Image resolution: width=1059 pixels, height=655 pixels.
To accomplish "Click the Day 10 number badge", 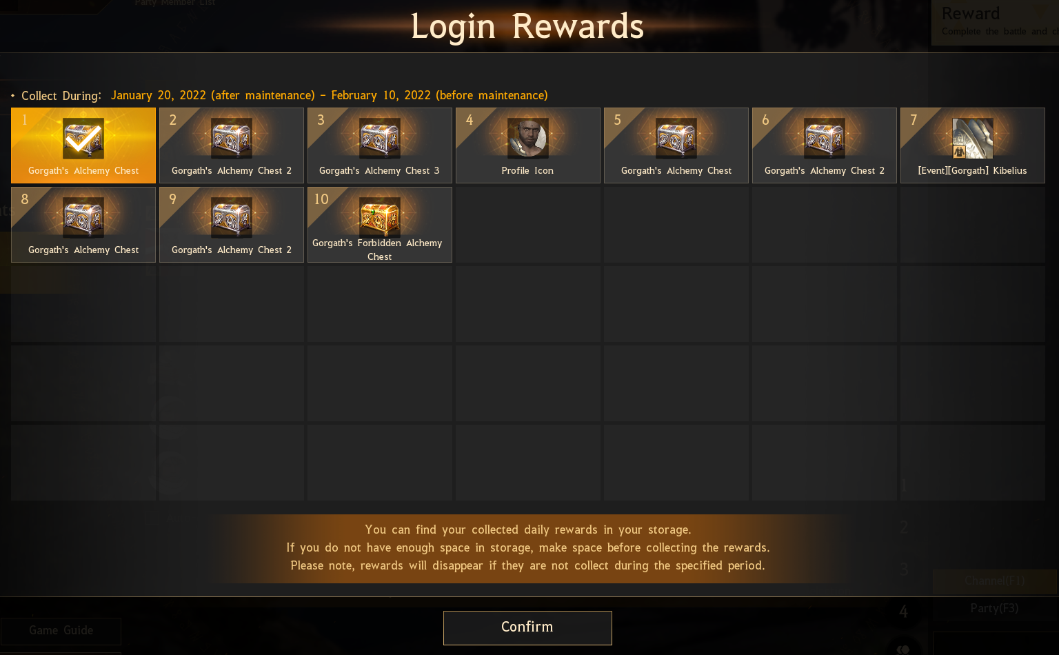I will click(321, 199).
